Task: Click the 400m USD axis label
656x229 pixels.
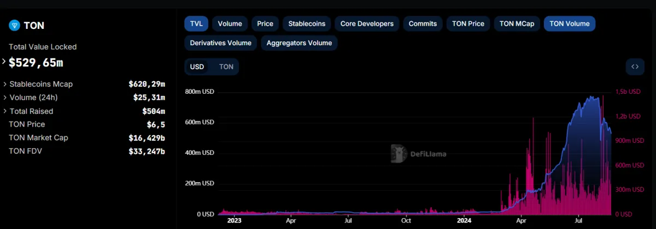Action: [x=199, y=153]
